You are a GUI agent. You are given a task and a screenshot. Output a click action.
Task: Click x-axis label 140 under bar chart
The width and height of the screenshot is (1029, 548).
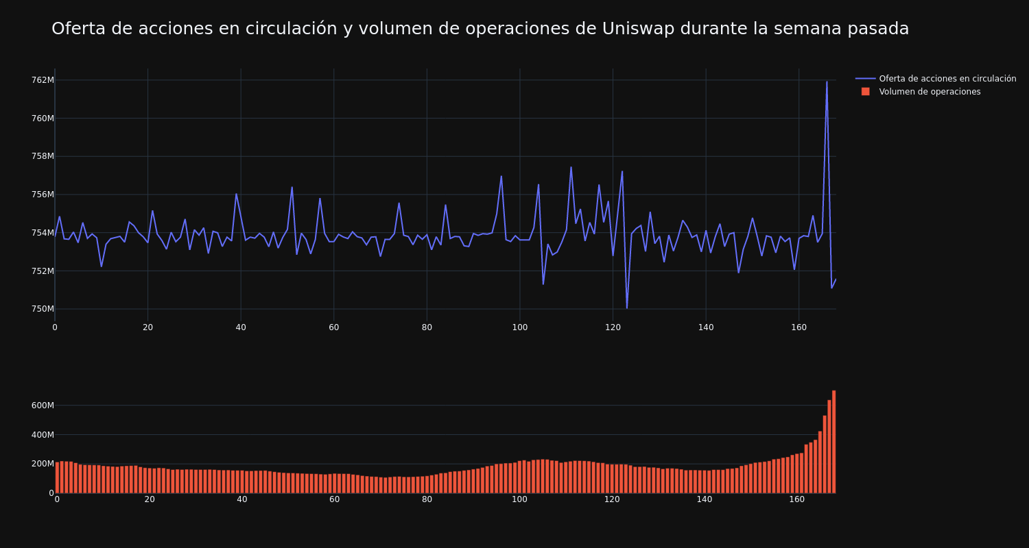pos(705,499)
